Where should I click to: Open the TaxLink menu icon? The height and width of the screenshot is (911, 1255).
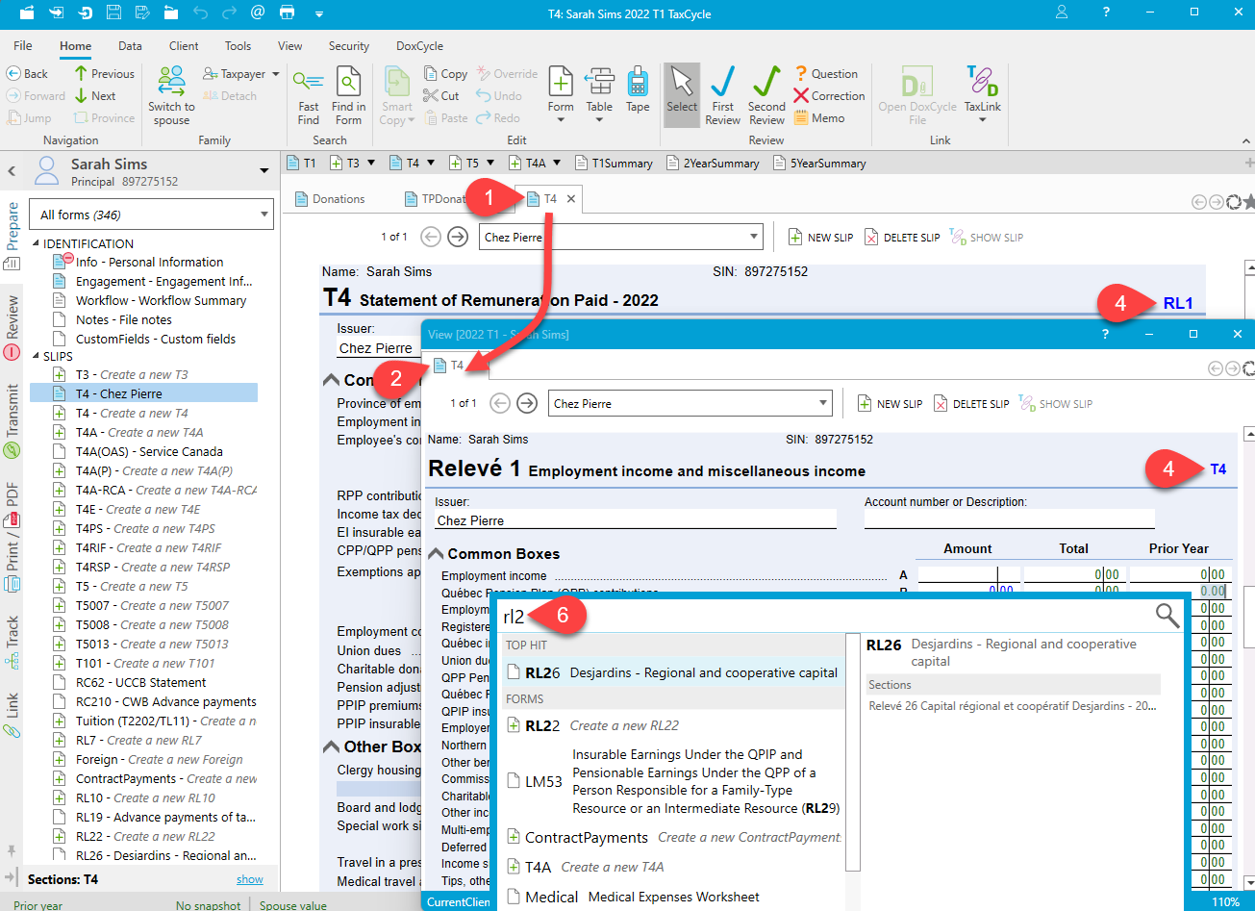982,83
